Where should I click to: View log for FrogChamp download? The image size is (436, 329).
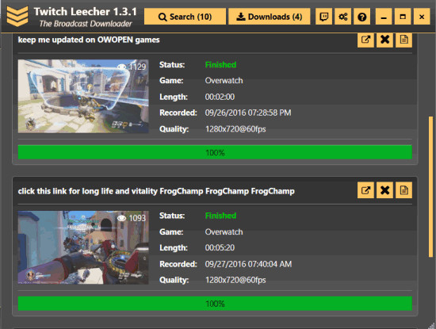pos(404,190)
